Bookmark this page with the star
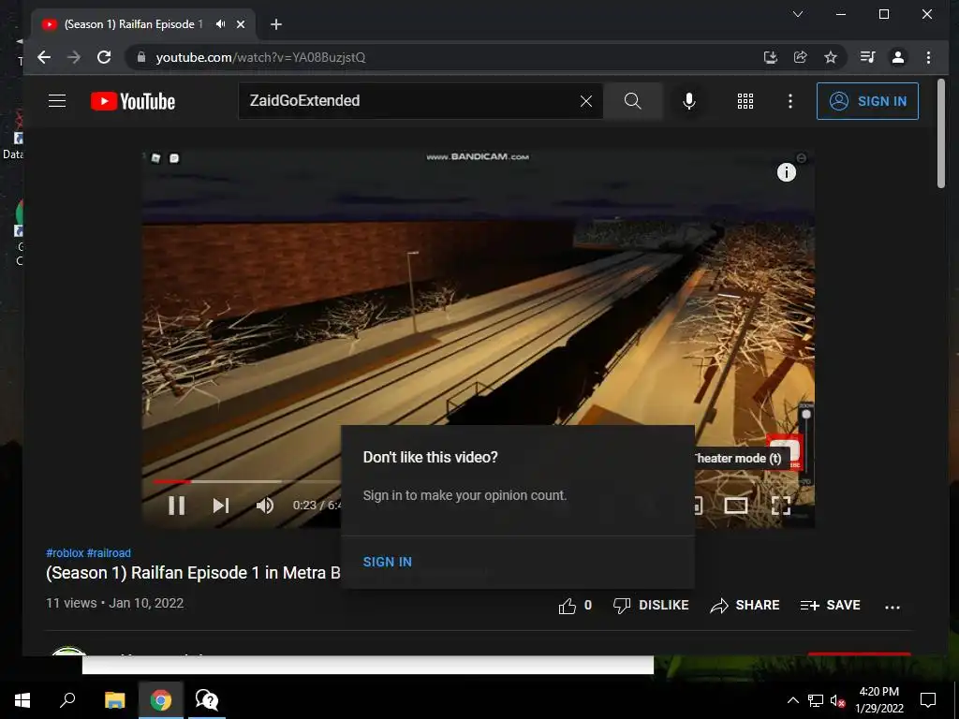 pos(830,57)
